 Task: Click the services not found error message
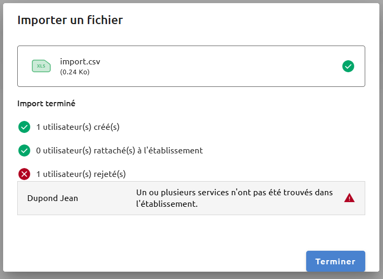click(235, 198)
